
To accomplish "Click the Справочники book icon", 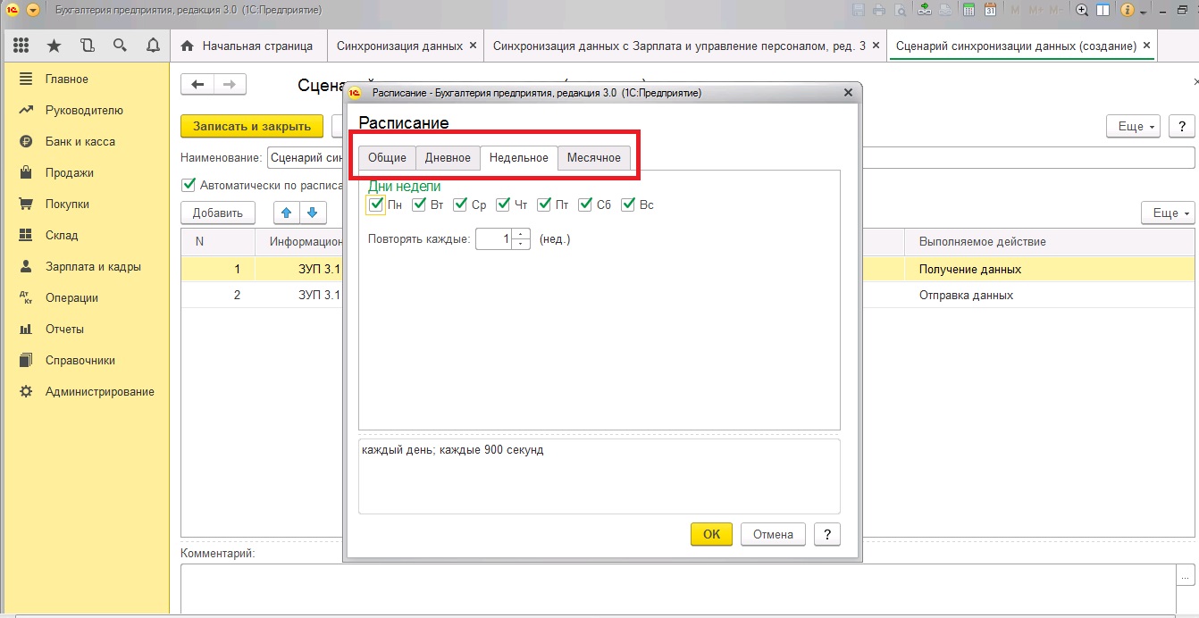I will tap(26, 360).
